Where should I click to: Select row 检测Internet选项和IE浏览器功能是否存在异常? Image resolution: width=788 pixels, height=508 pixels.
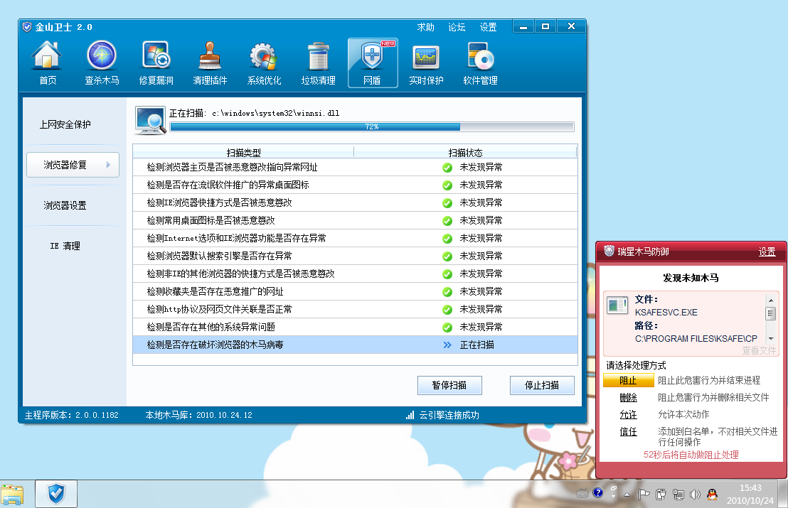[355, 239]
